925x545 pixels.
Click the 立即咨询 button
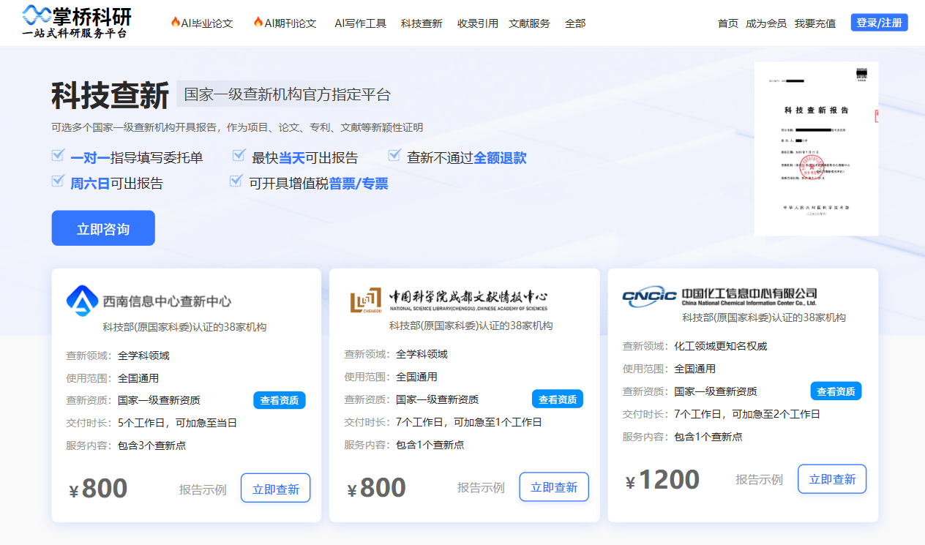coord(103,228)
